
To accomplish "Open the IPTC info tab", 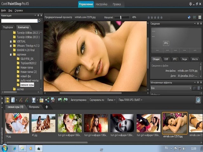I will pos(175,59).
